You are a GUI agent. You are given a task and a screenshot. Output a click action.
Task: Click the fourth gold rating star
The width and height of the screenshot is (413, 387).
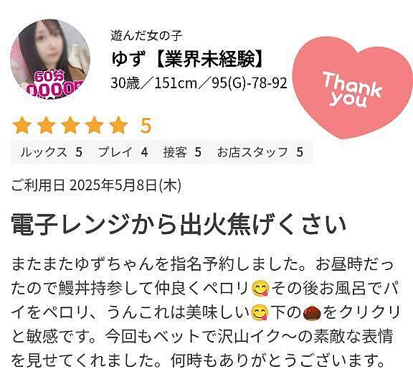point(95,126)
